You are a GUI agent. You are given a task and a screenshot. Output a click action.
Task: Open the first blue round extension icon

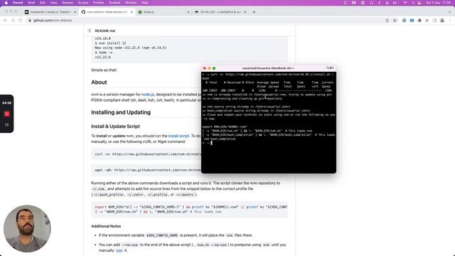point(404,21)
